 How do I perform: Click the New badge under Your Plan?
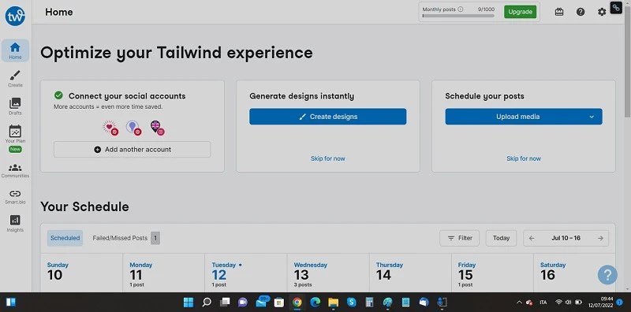pyautogui.click(x=15, y=149)
